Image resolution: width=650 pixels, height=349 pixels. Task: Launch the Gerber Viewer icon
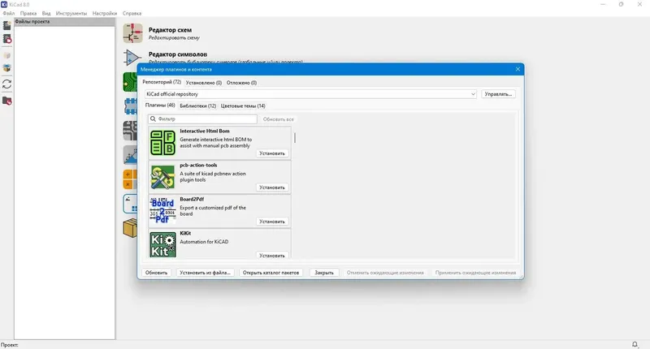tap(130, 131)
